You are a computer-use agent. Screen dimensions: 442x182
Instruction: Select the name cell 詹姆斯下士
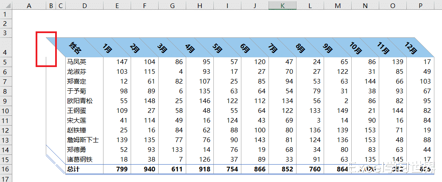[x=84, y=140]
